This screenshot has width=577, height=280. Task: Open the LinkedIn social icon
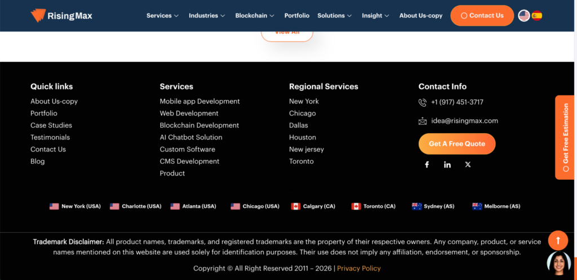[x=447, y=165]
